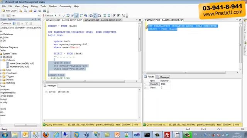Open Firefox from the taskbar

coord(46,135)
